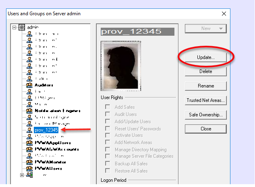Collapse the admin tree root node
The height and width of the screenshot is (187, 255).
tap(15, 27)
